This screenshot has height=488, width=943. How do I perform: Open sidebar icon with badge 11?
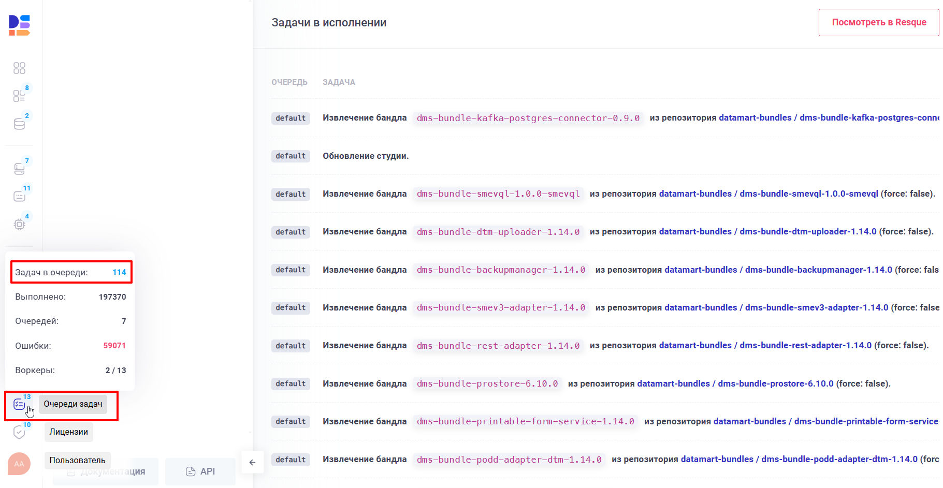click(19, 196)
